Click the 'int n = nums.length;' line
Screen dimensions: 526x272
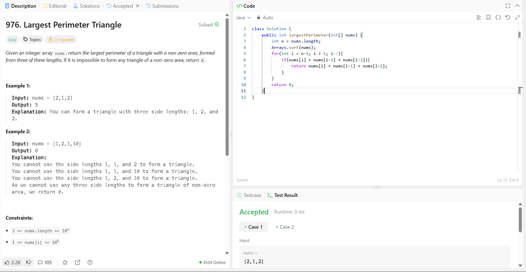[x=296, y=41]
